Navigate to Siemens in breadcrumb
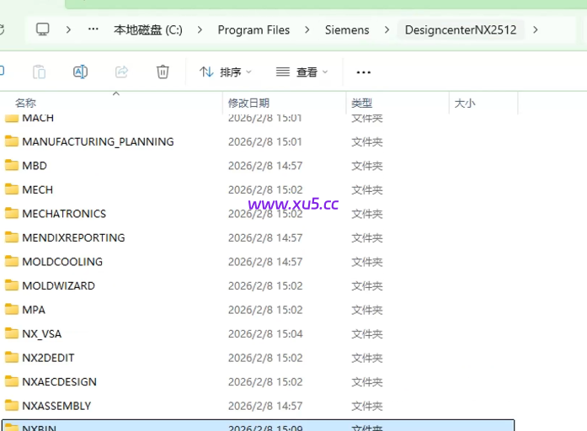 tap(347, 29)
